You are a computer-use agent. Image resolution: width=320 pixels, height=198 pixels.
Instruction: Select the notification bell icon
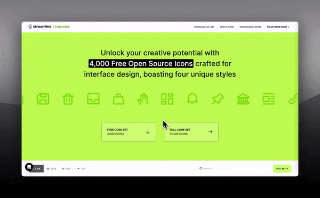click(x=192, y=99)
